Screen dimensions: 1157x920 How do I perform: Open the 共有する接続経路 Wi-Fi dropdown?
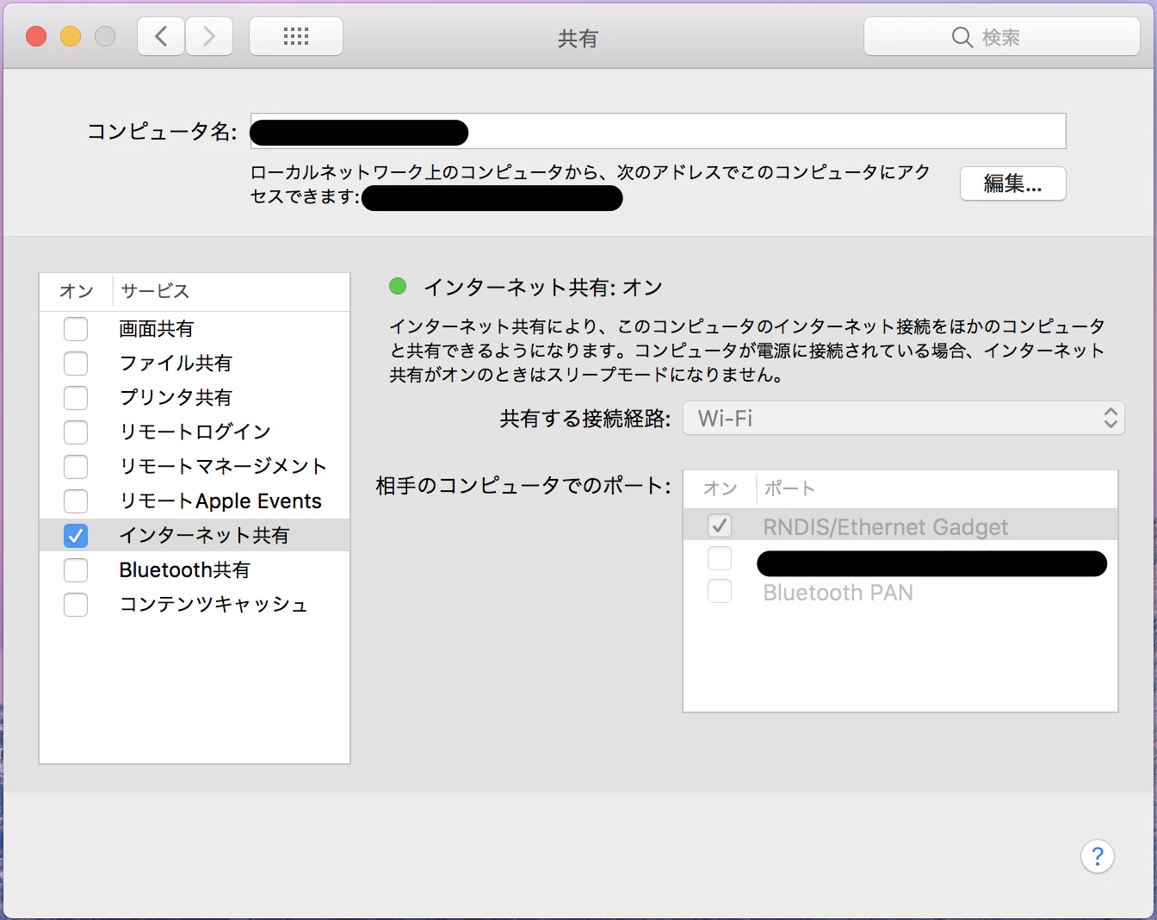point(904,418)
